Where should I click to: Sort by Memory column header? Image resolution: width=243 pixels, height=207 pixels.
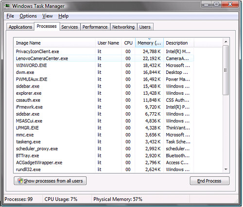point(149,43)
